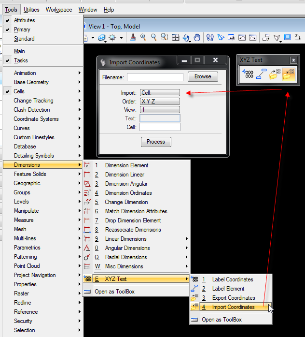Open the Order dropdown showing X Y Z
This screenshot has height=337, width=305.
coord(160,101)
